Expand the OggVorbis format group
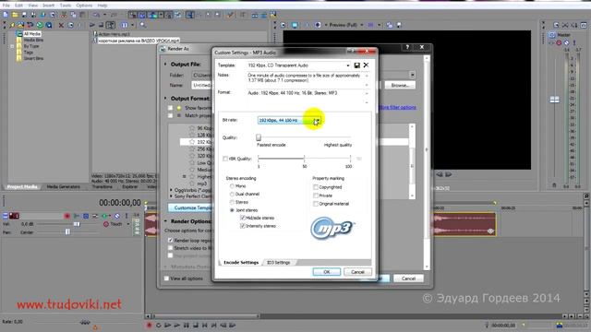The width and height of the screenshot is (591, 332). pos(171,191)
